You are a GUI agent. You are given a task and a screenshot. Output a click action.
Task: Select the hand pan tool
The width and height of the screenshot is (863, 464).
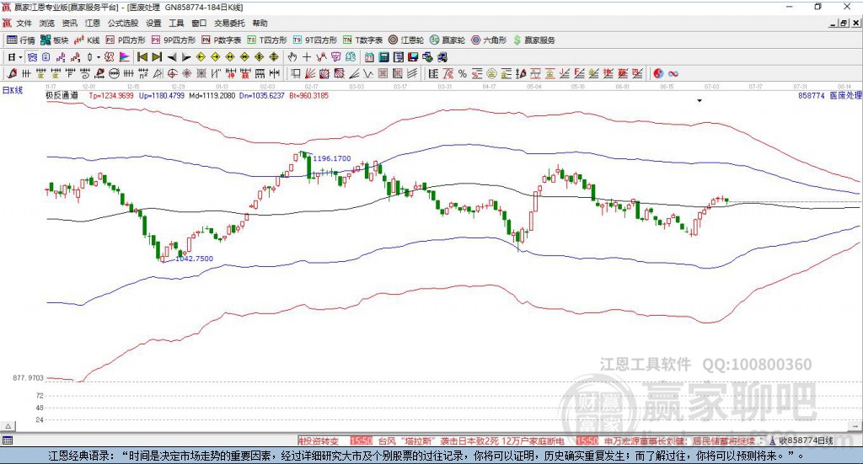(x=292, y=57)
